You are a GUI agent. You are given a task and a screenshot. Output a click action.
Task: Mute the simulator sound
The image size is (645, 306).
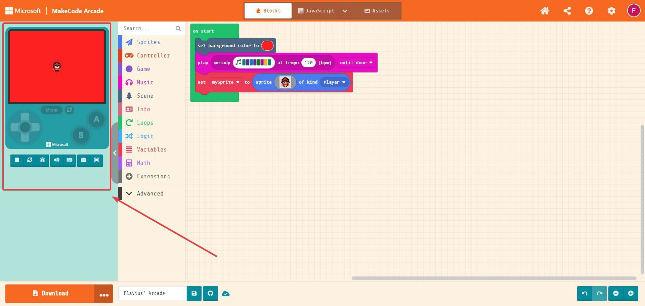[x=56, y=160]
